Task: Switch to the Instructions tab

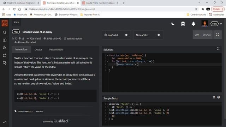Action: [x=21, y=49]
